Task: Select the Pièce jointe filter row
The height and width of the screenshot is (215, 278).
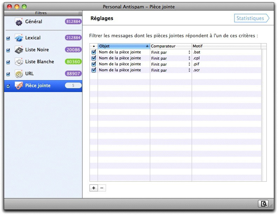Action: coord(43,86)
